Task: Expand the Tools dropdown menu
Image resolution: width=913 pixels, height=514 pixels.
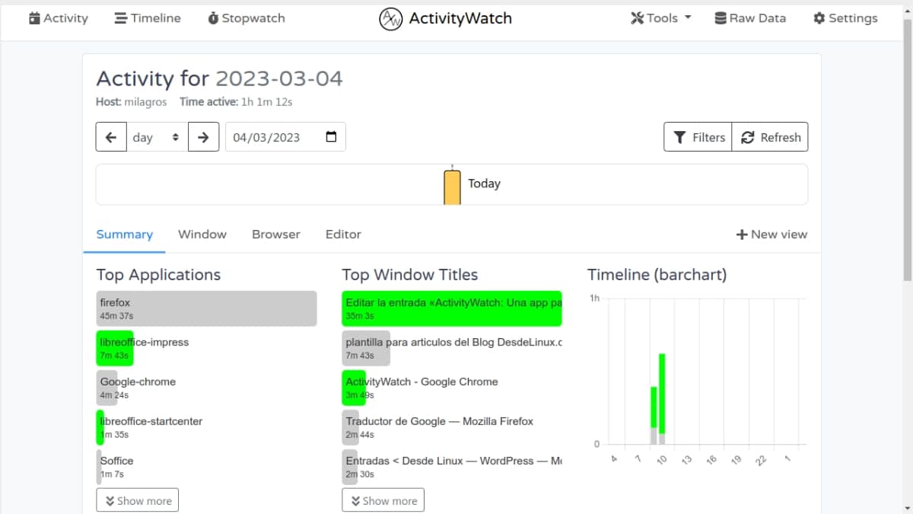Action: [660, 18]
